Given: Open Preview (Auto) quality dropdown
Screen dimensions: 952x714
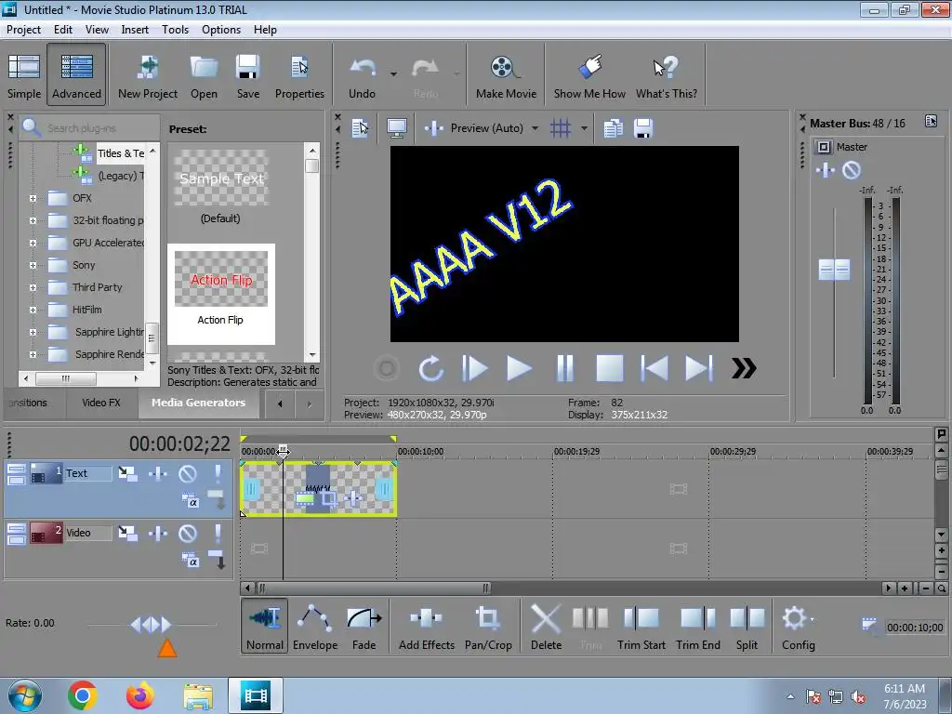Looking at the screenshot, I should (535, 128).
